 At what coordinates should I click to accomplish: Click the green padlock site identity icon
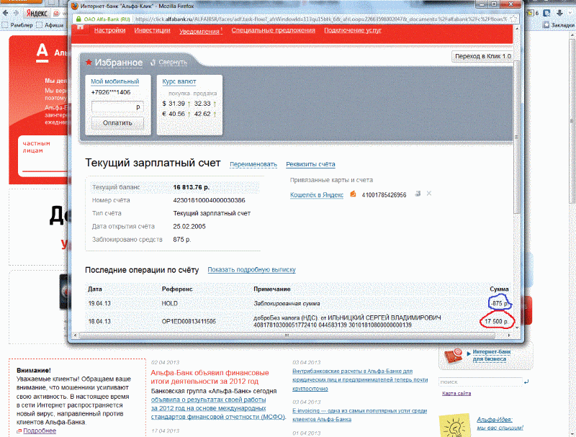click(x=78, y=19)
